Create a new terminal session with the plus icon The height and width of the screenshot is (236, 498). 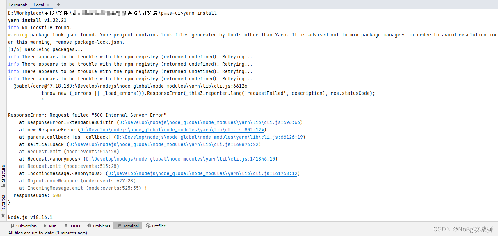[58, 5]
